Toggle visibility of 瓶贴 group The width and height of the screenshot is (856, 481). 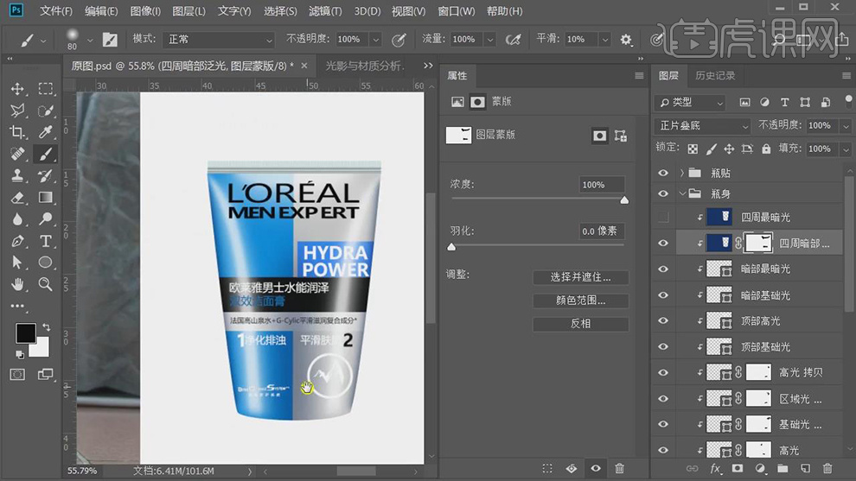tap(663, 173)
